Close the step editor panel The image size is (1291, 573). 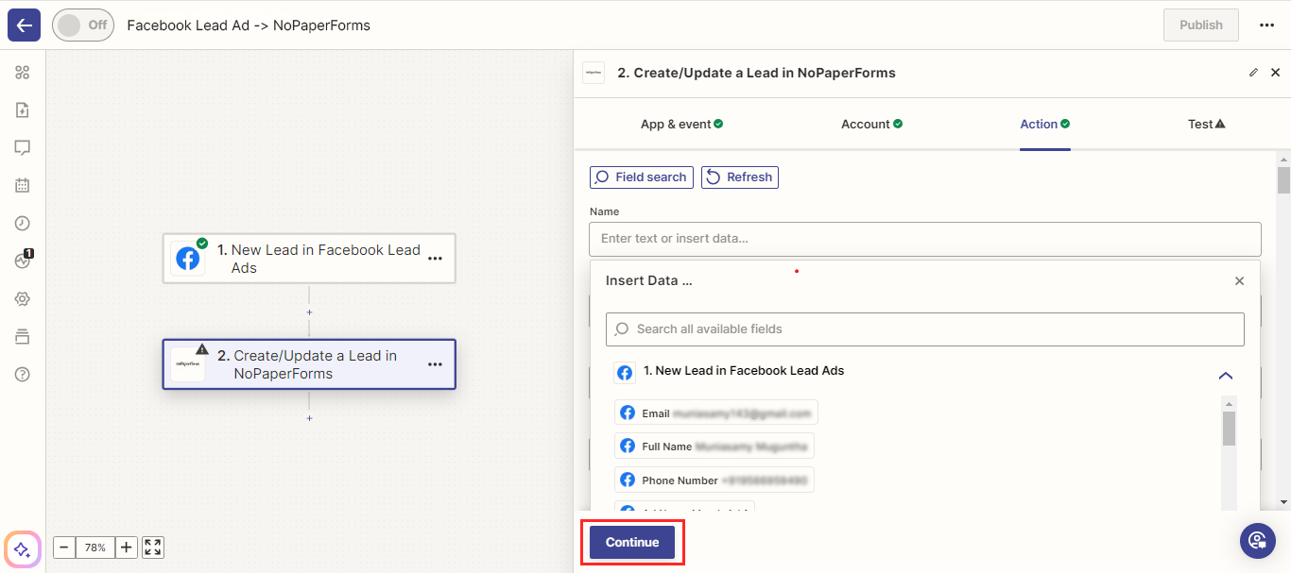[x=1275, y=73]
